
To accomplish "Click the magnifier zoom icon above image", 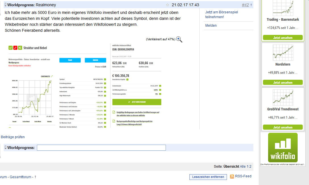I will (179, 39).
